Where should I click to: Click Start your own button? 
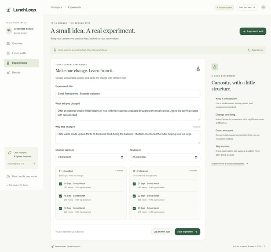(247, 7)
